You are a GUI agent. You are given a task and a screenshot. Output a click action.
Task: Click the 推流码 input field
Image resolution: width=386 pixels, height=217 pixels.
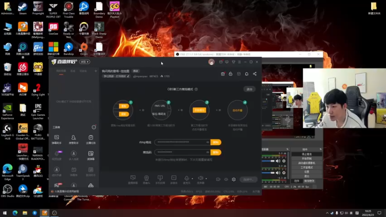point(182,152)
